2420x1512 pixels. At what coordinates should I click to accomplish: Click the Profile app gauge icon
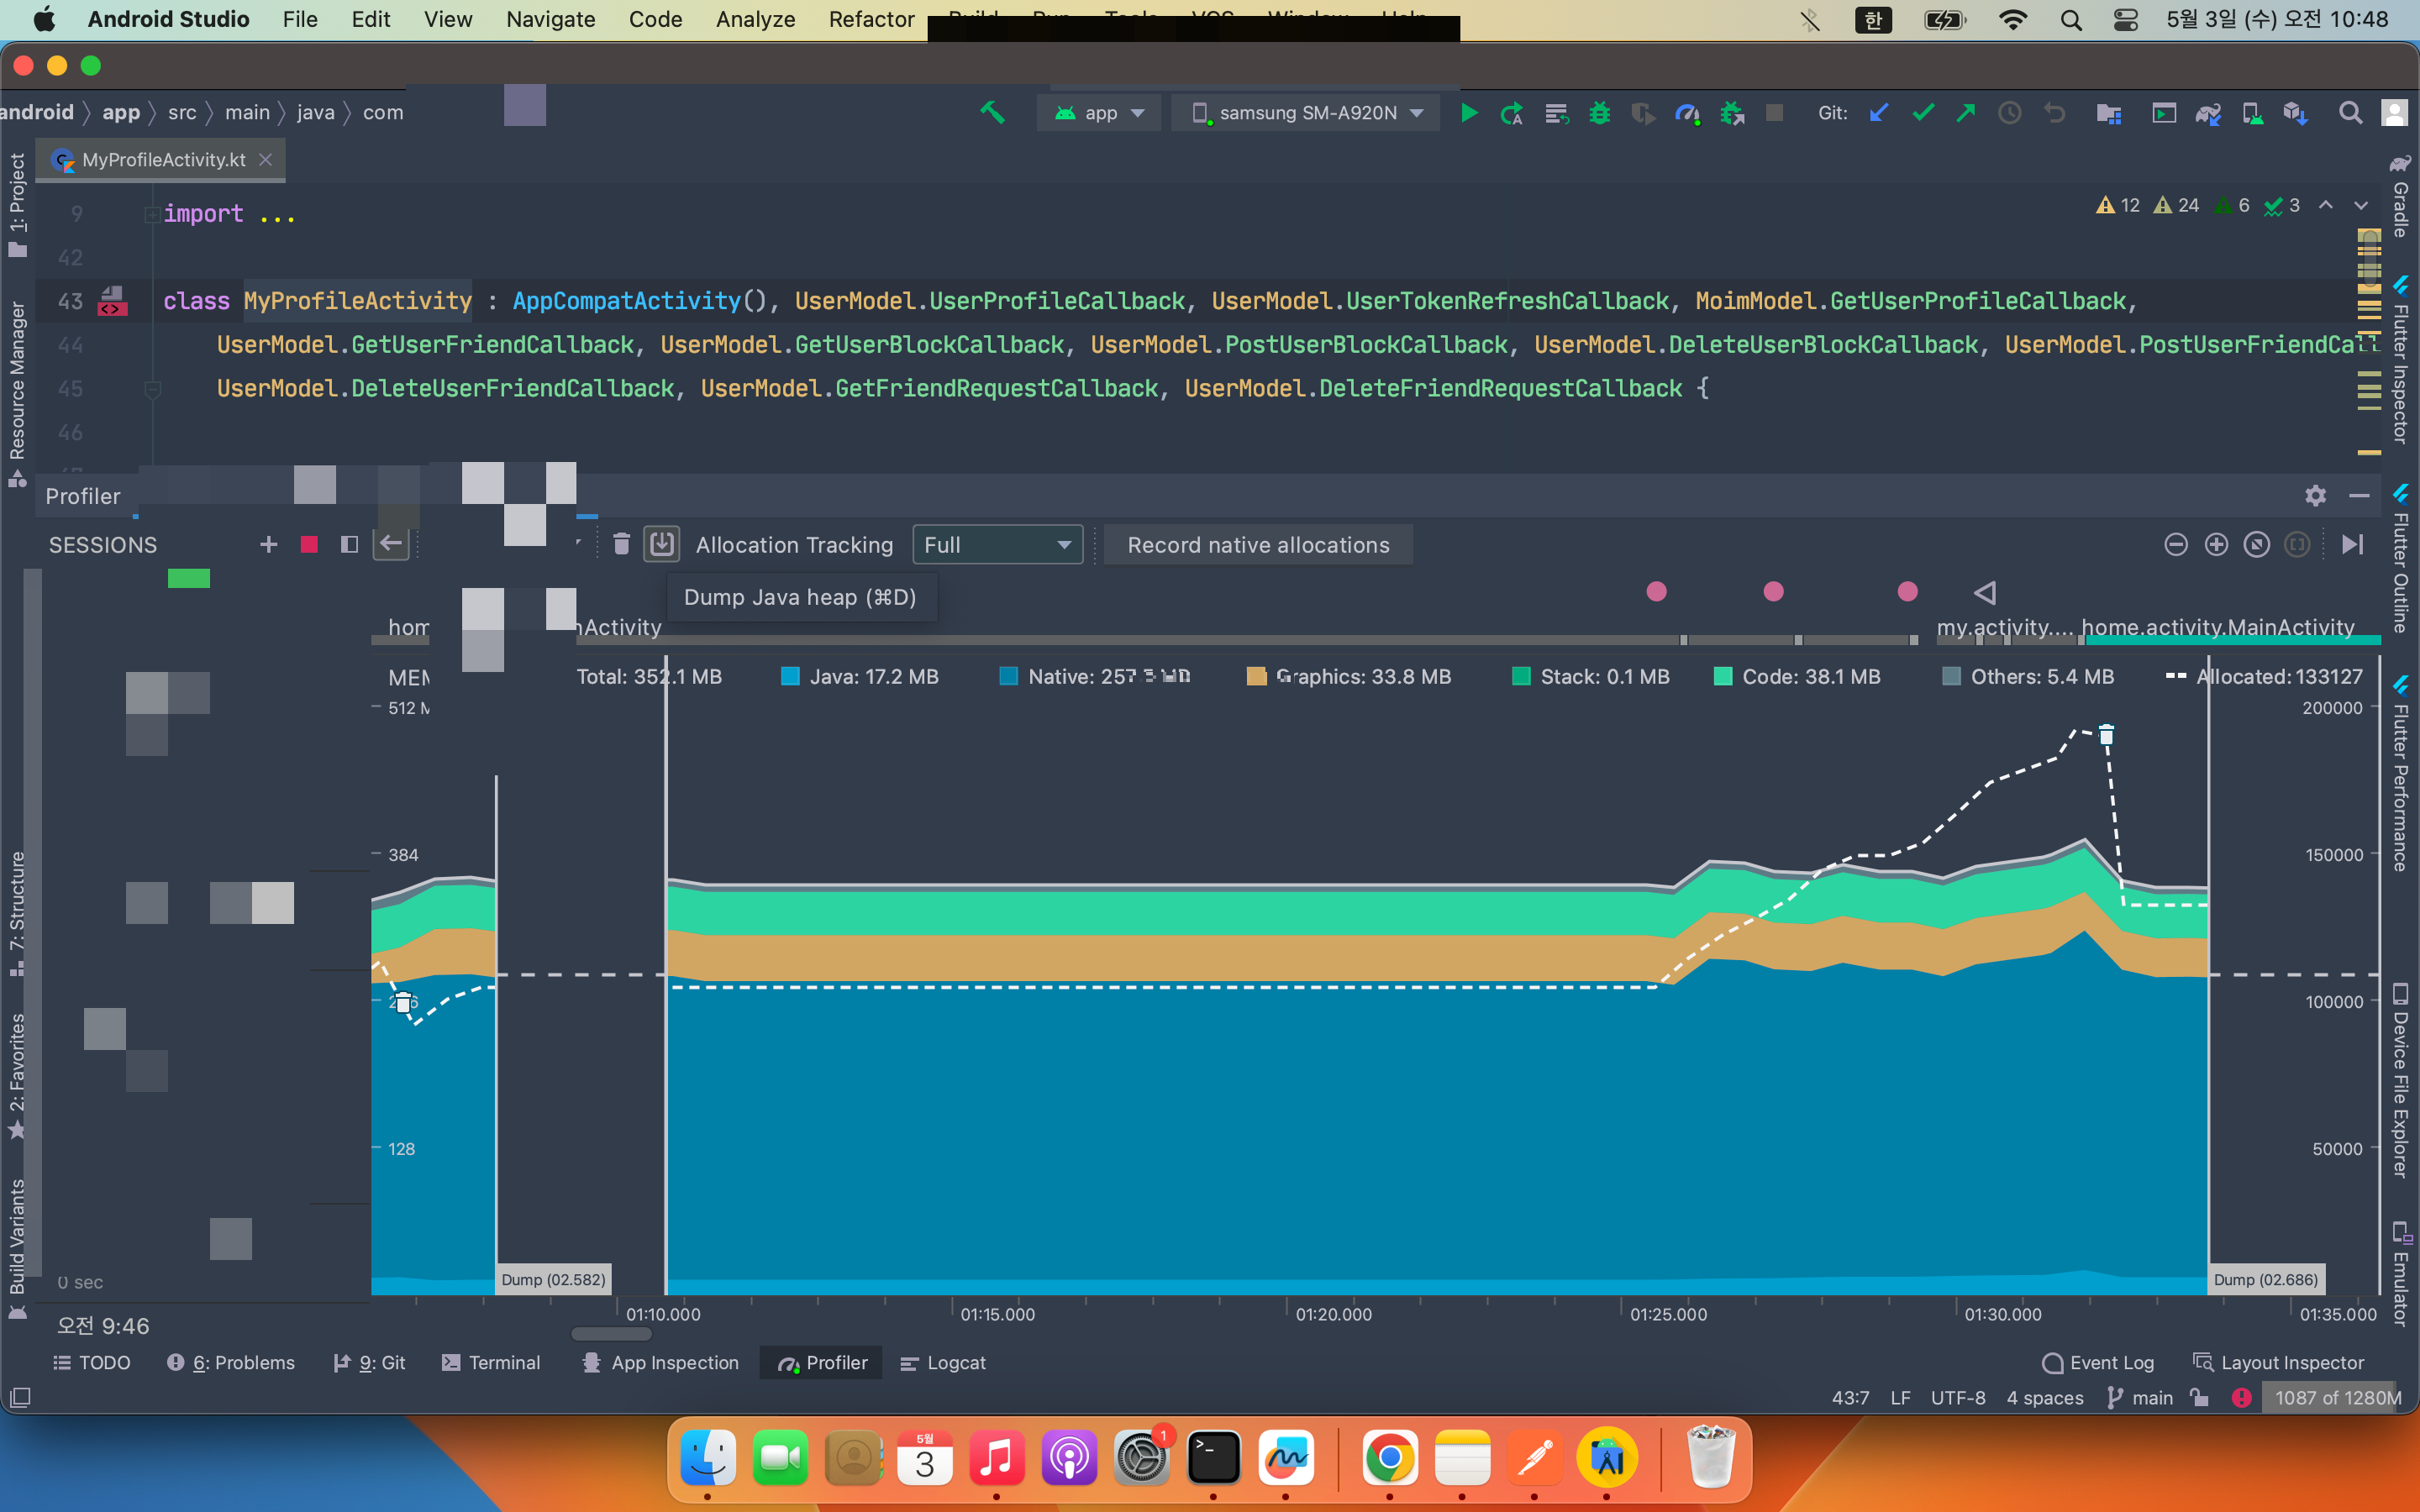tap(1687, 113)
